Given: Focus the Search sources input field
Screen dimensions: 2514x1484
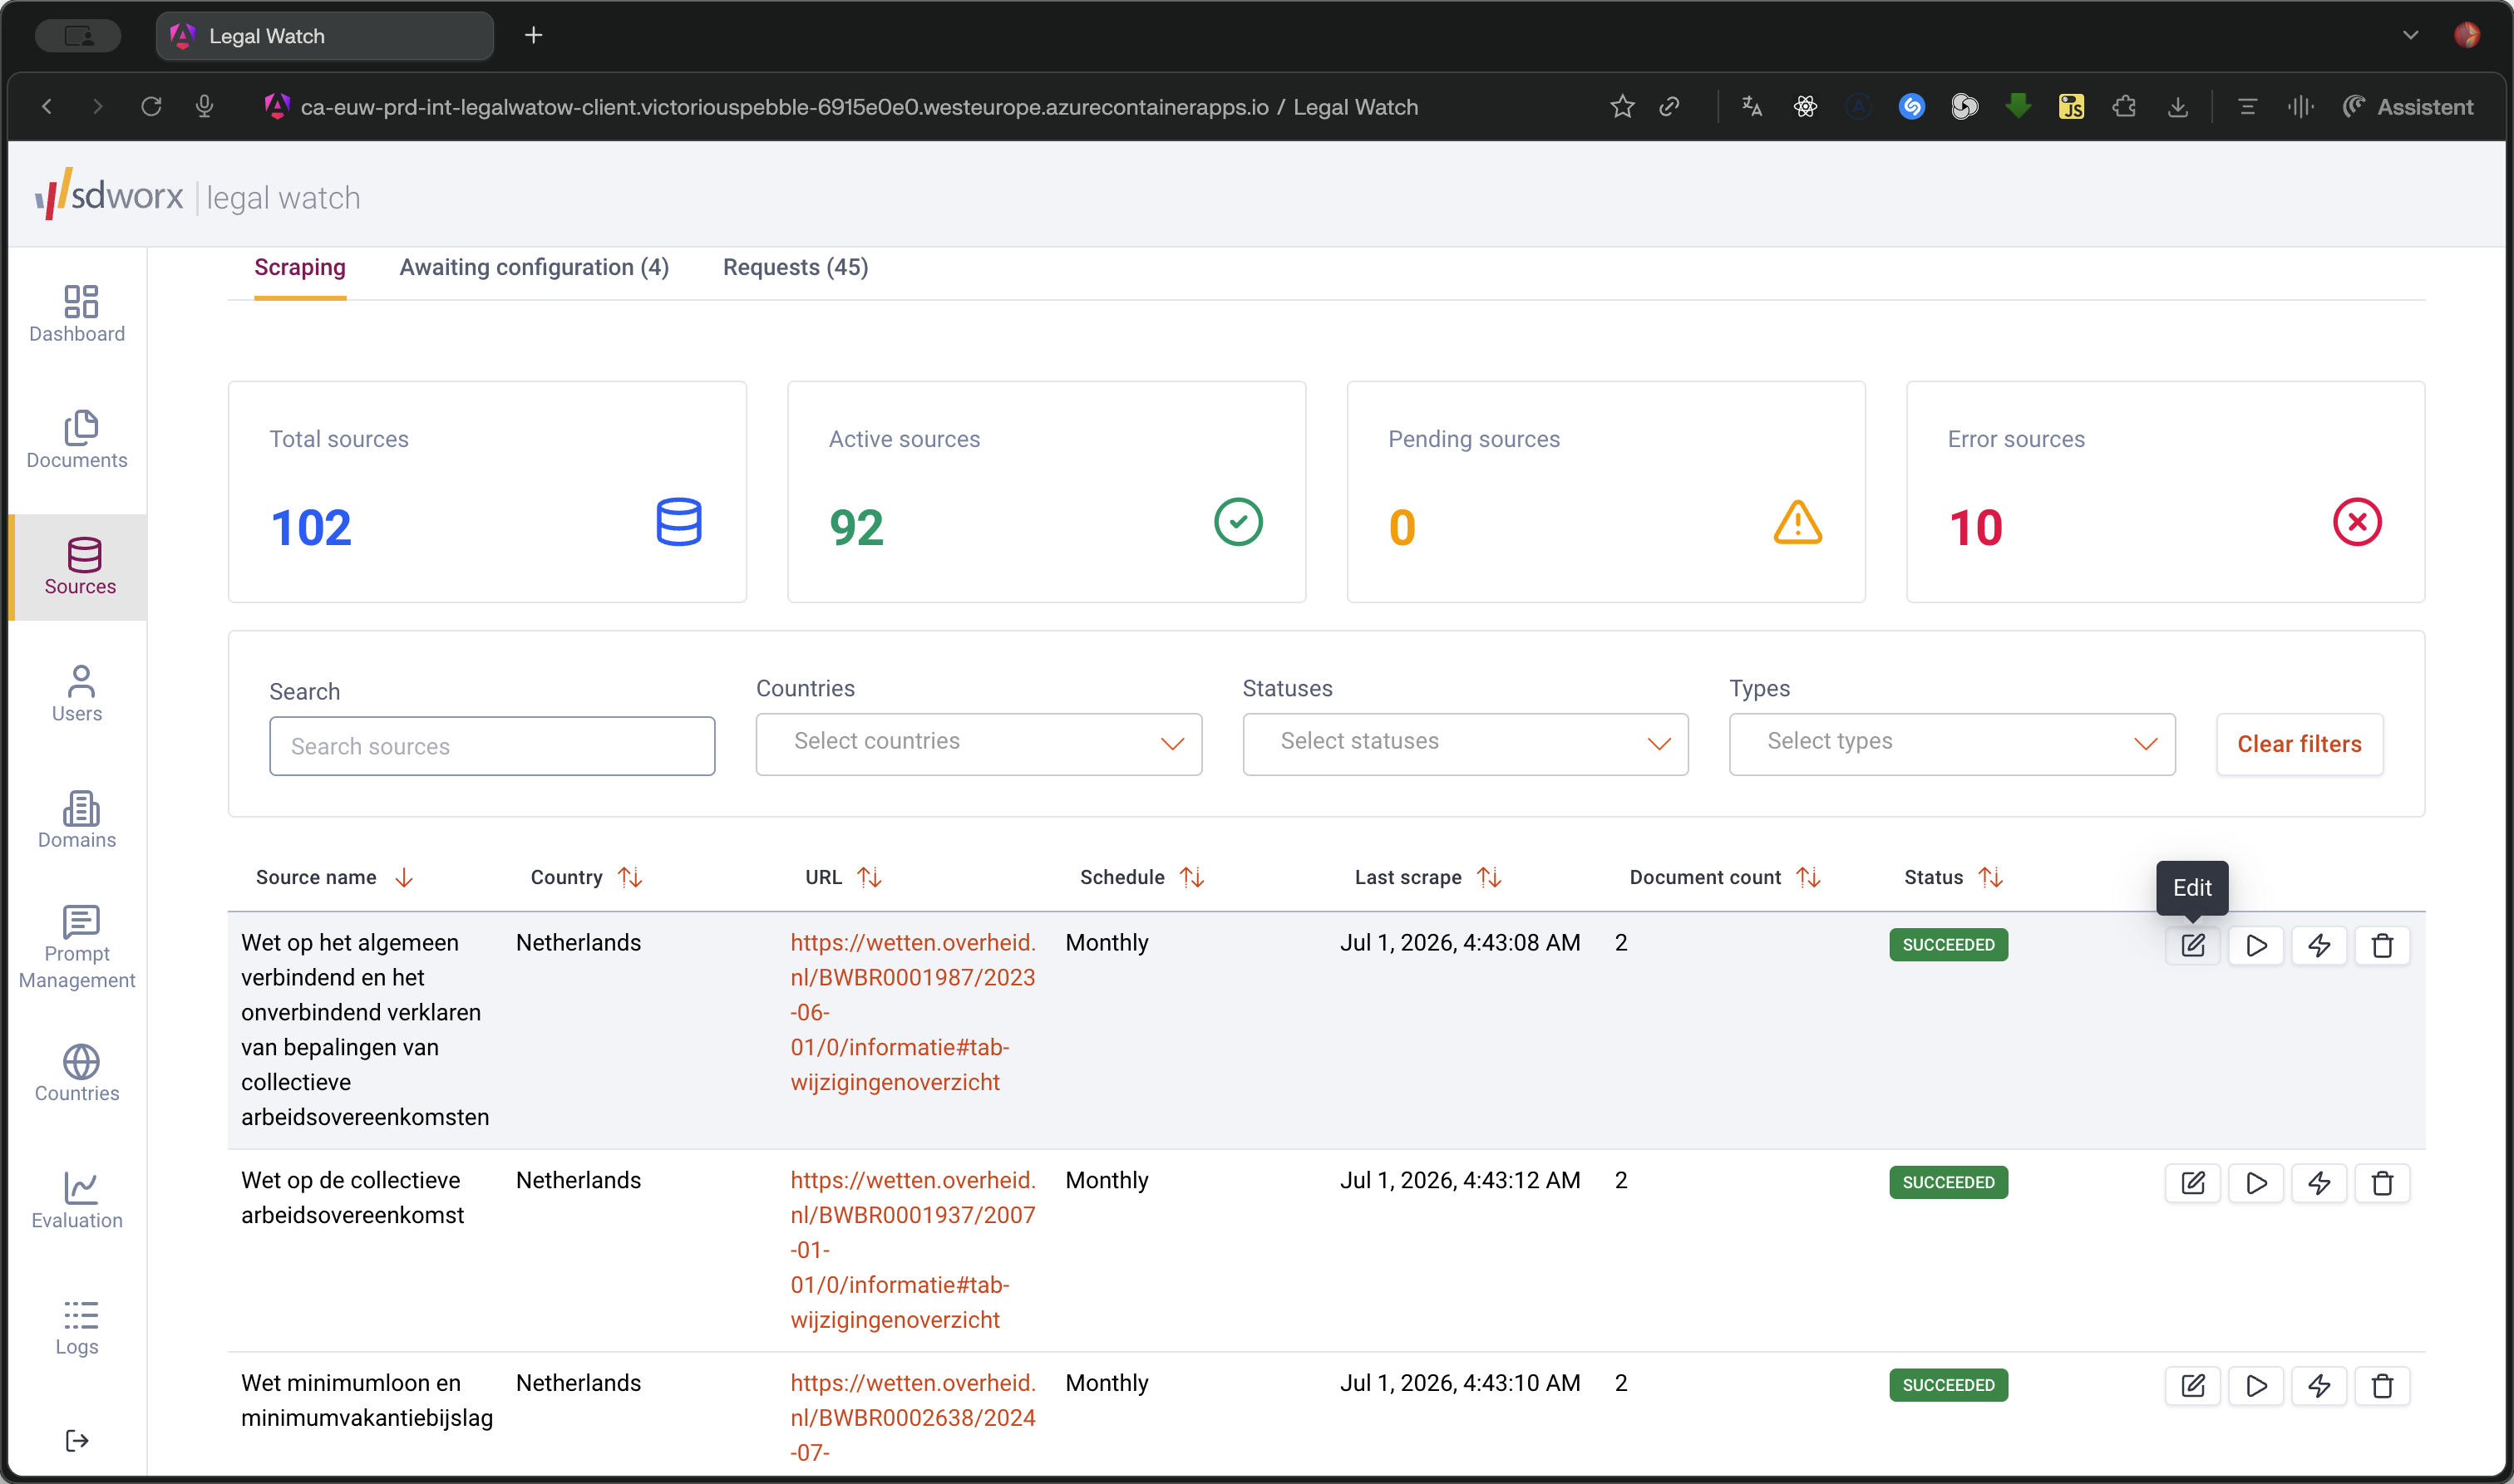Looking at the screenshot, I should point(491,746).
